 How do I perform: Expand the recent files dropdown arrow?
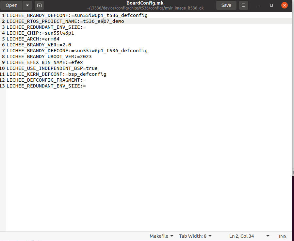[x=27, y=5]
